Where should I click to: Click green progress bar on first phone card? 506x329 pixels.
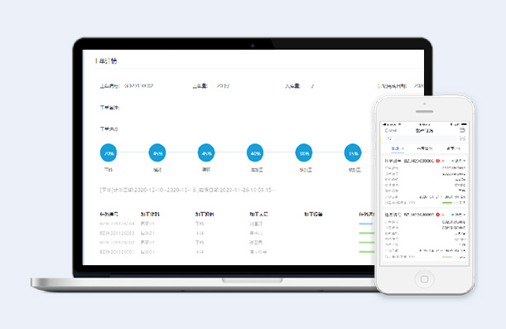(447, 203)
